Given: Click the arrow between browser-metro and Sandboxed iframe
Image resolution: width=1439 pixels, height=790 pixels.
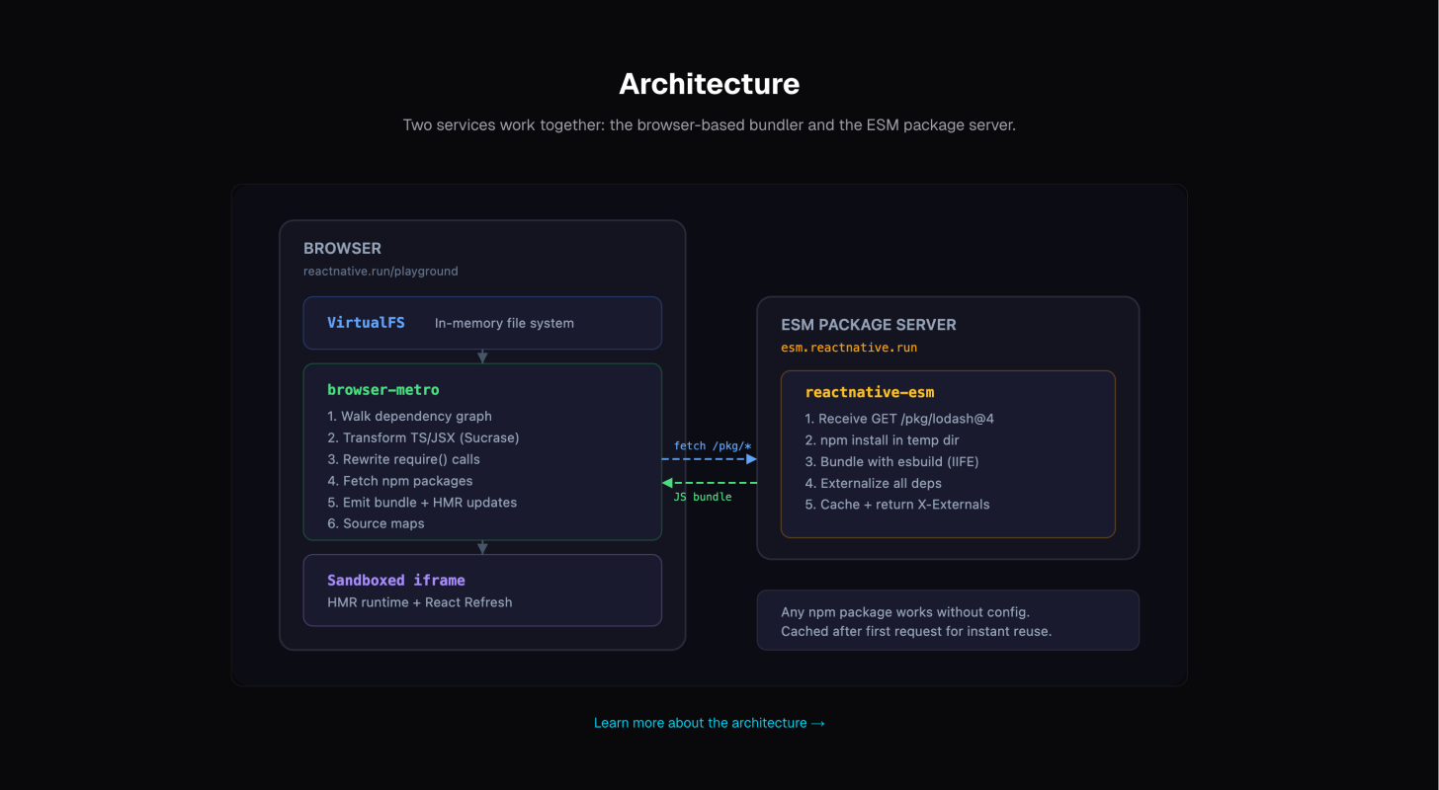Looking at the screenshot, I should tap(481, 547).
